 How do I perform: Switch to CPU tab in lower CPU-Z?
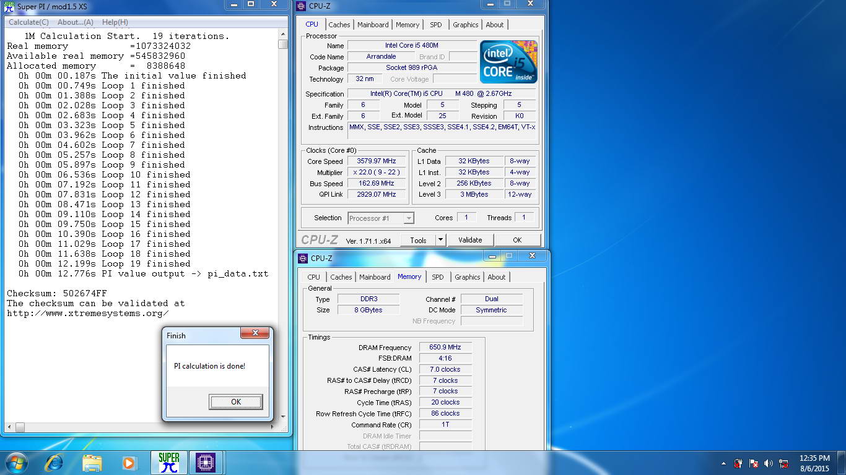click(314, 277)
